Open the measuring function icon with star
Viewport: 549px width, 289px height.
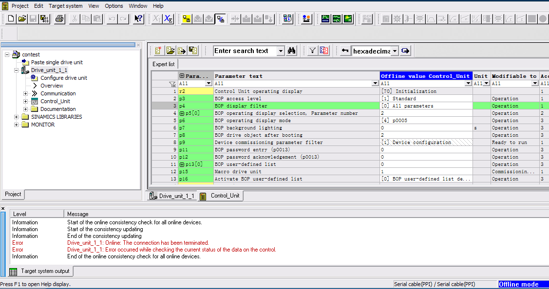348,18
